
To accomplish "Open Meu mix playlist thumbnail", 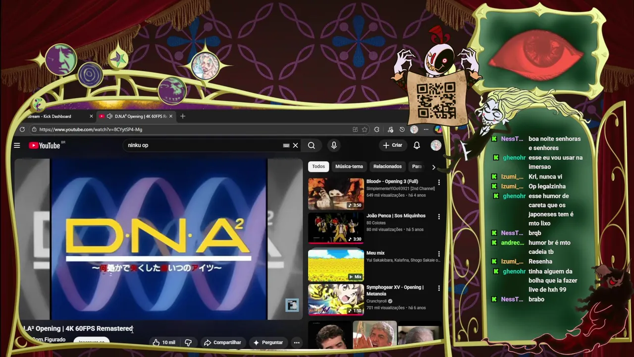I will point(336,265).
